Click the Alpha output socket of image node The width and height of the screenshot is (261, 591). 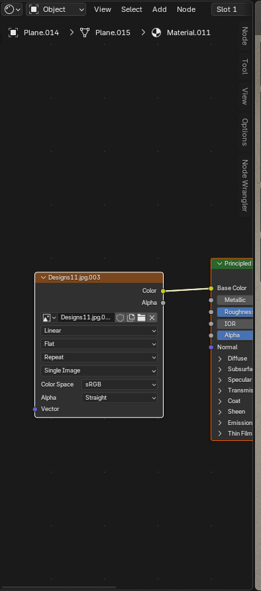(163, 303)
